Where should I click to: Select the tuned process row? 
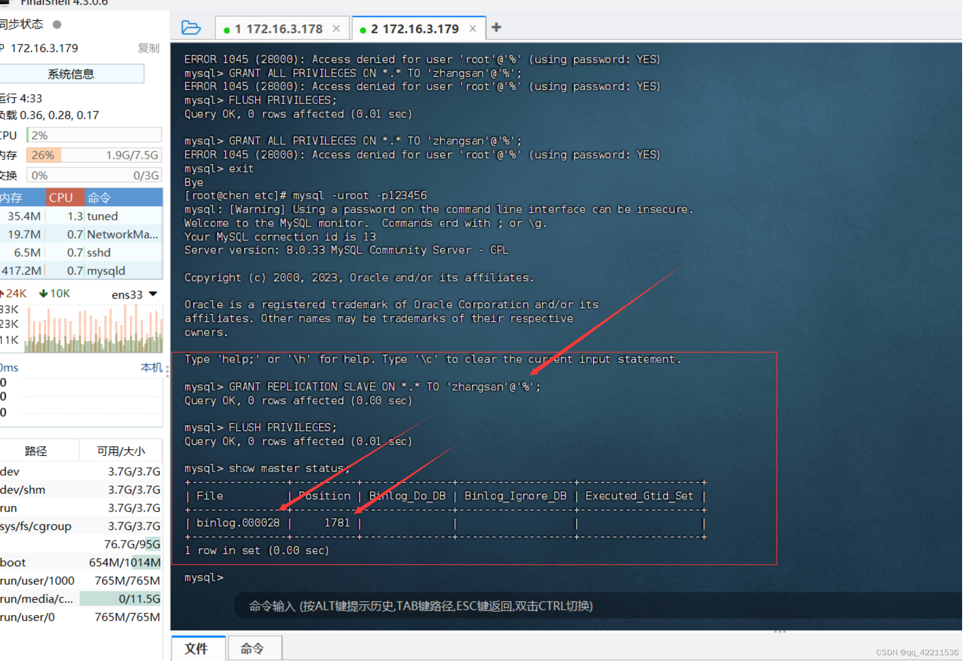[x=81, y=216]
